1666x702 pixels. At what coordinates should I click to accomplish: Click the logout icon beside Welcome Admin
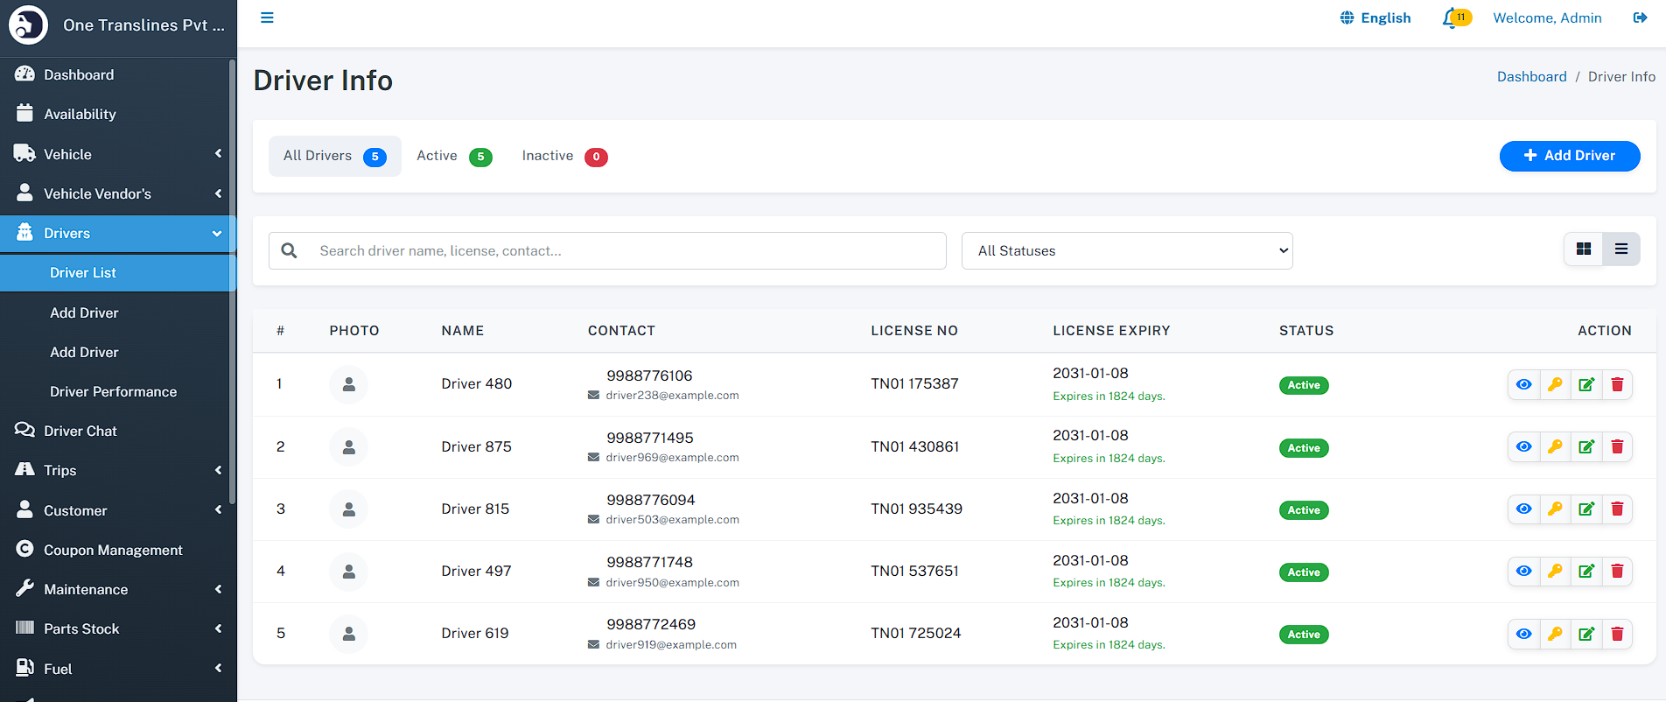1640,18
